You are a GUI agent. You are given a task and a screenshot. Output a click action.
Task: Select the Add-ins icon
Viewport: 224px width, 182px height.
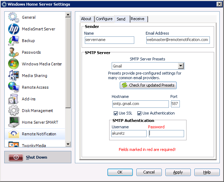pyautogui.click(x=13, y=99)
